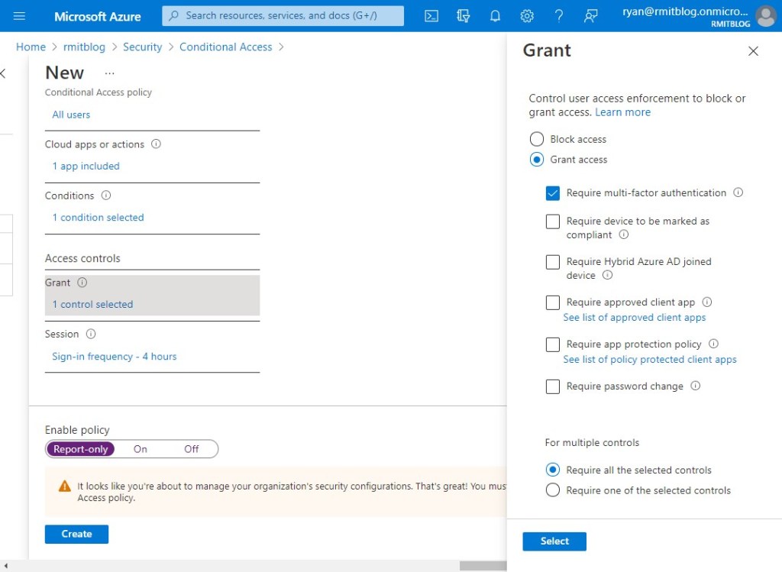Click the Select button
The image size is (782, 572).
pos(554,541)
